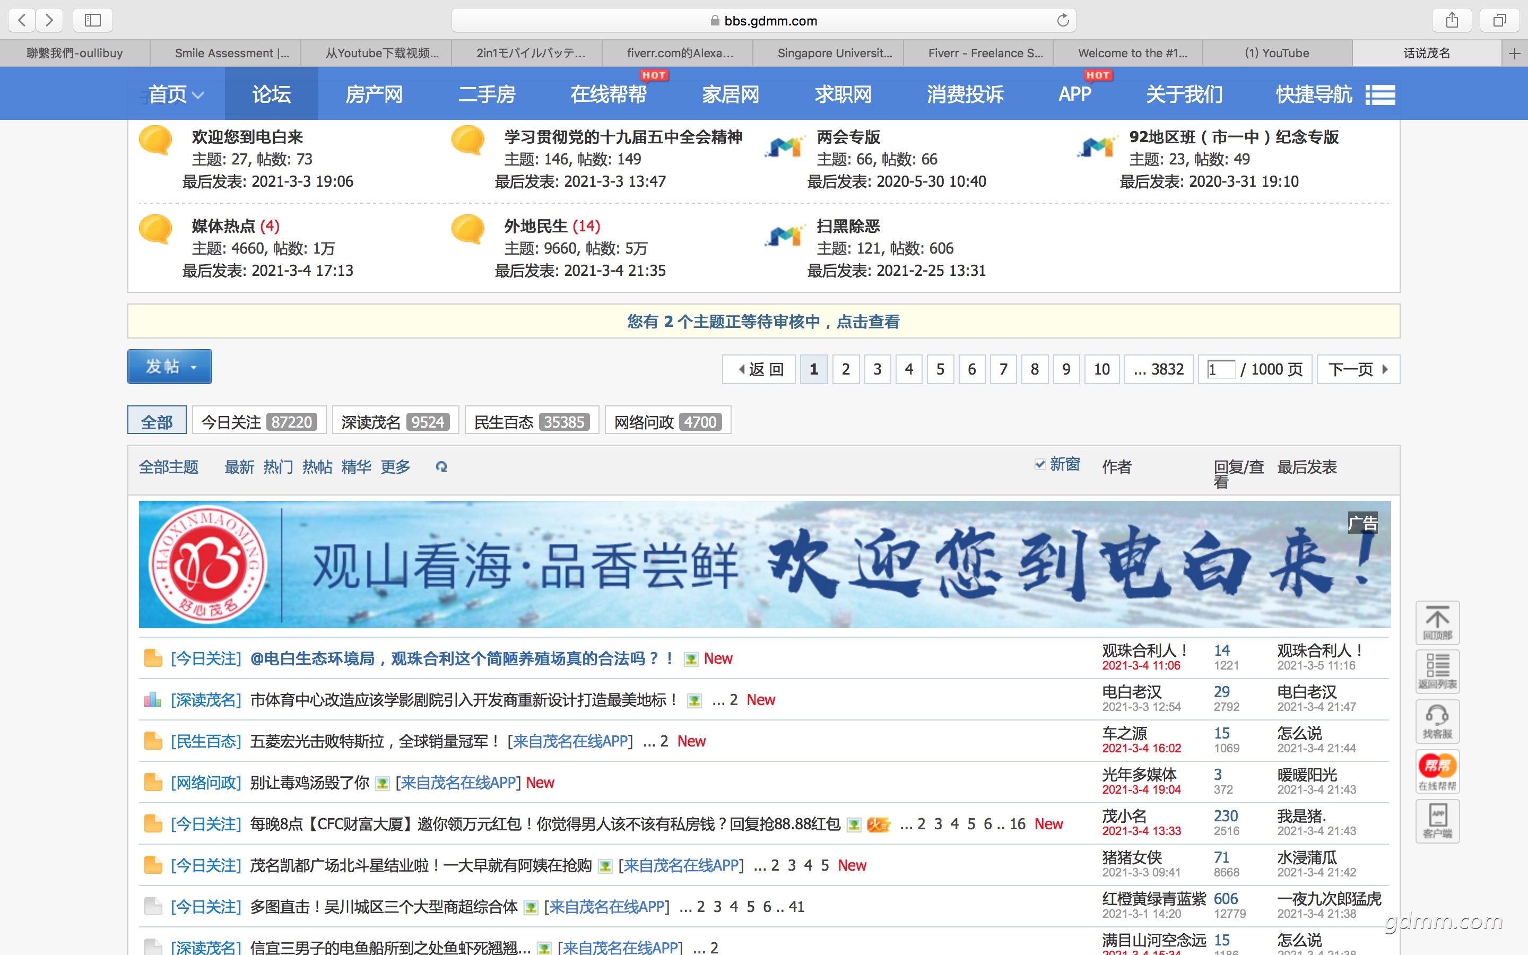Go forward using Safari forward arrow
Image resolution: width=1528 pixels, height=955 pixels.
[x=49, y=20]
